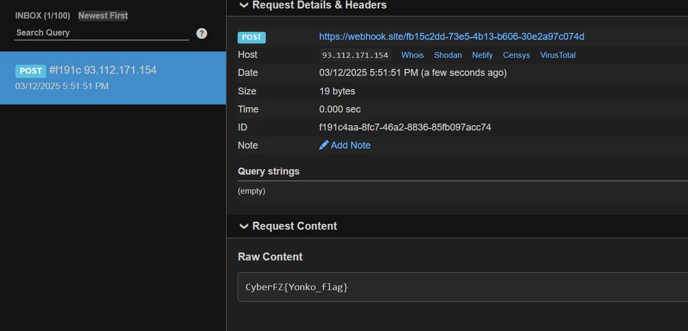Toggle the Newest First sort order

pyautogui.click(x=103, y=16)
